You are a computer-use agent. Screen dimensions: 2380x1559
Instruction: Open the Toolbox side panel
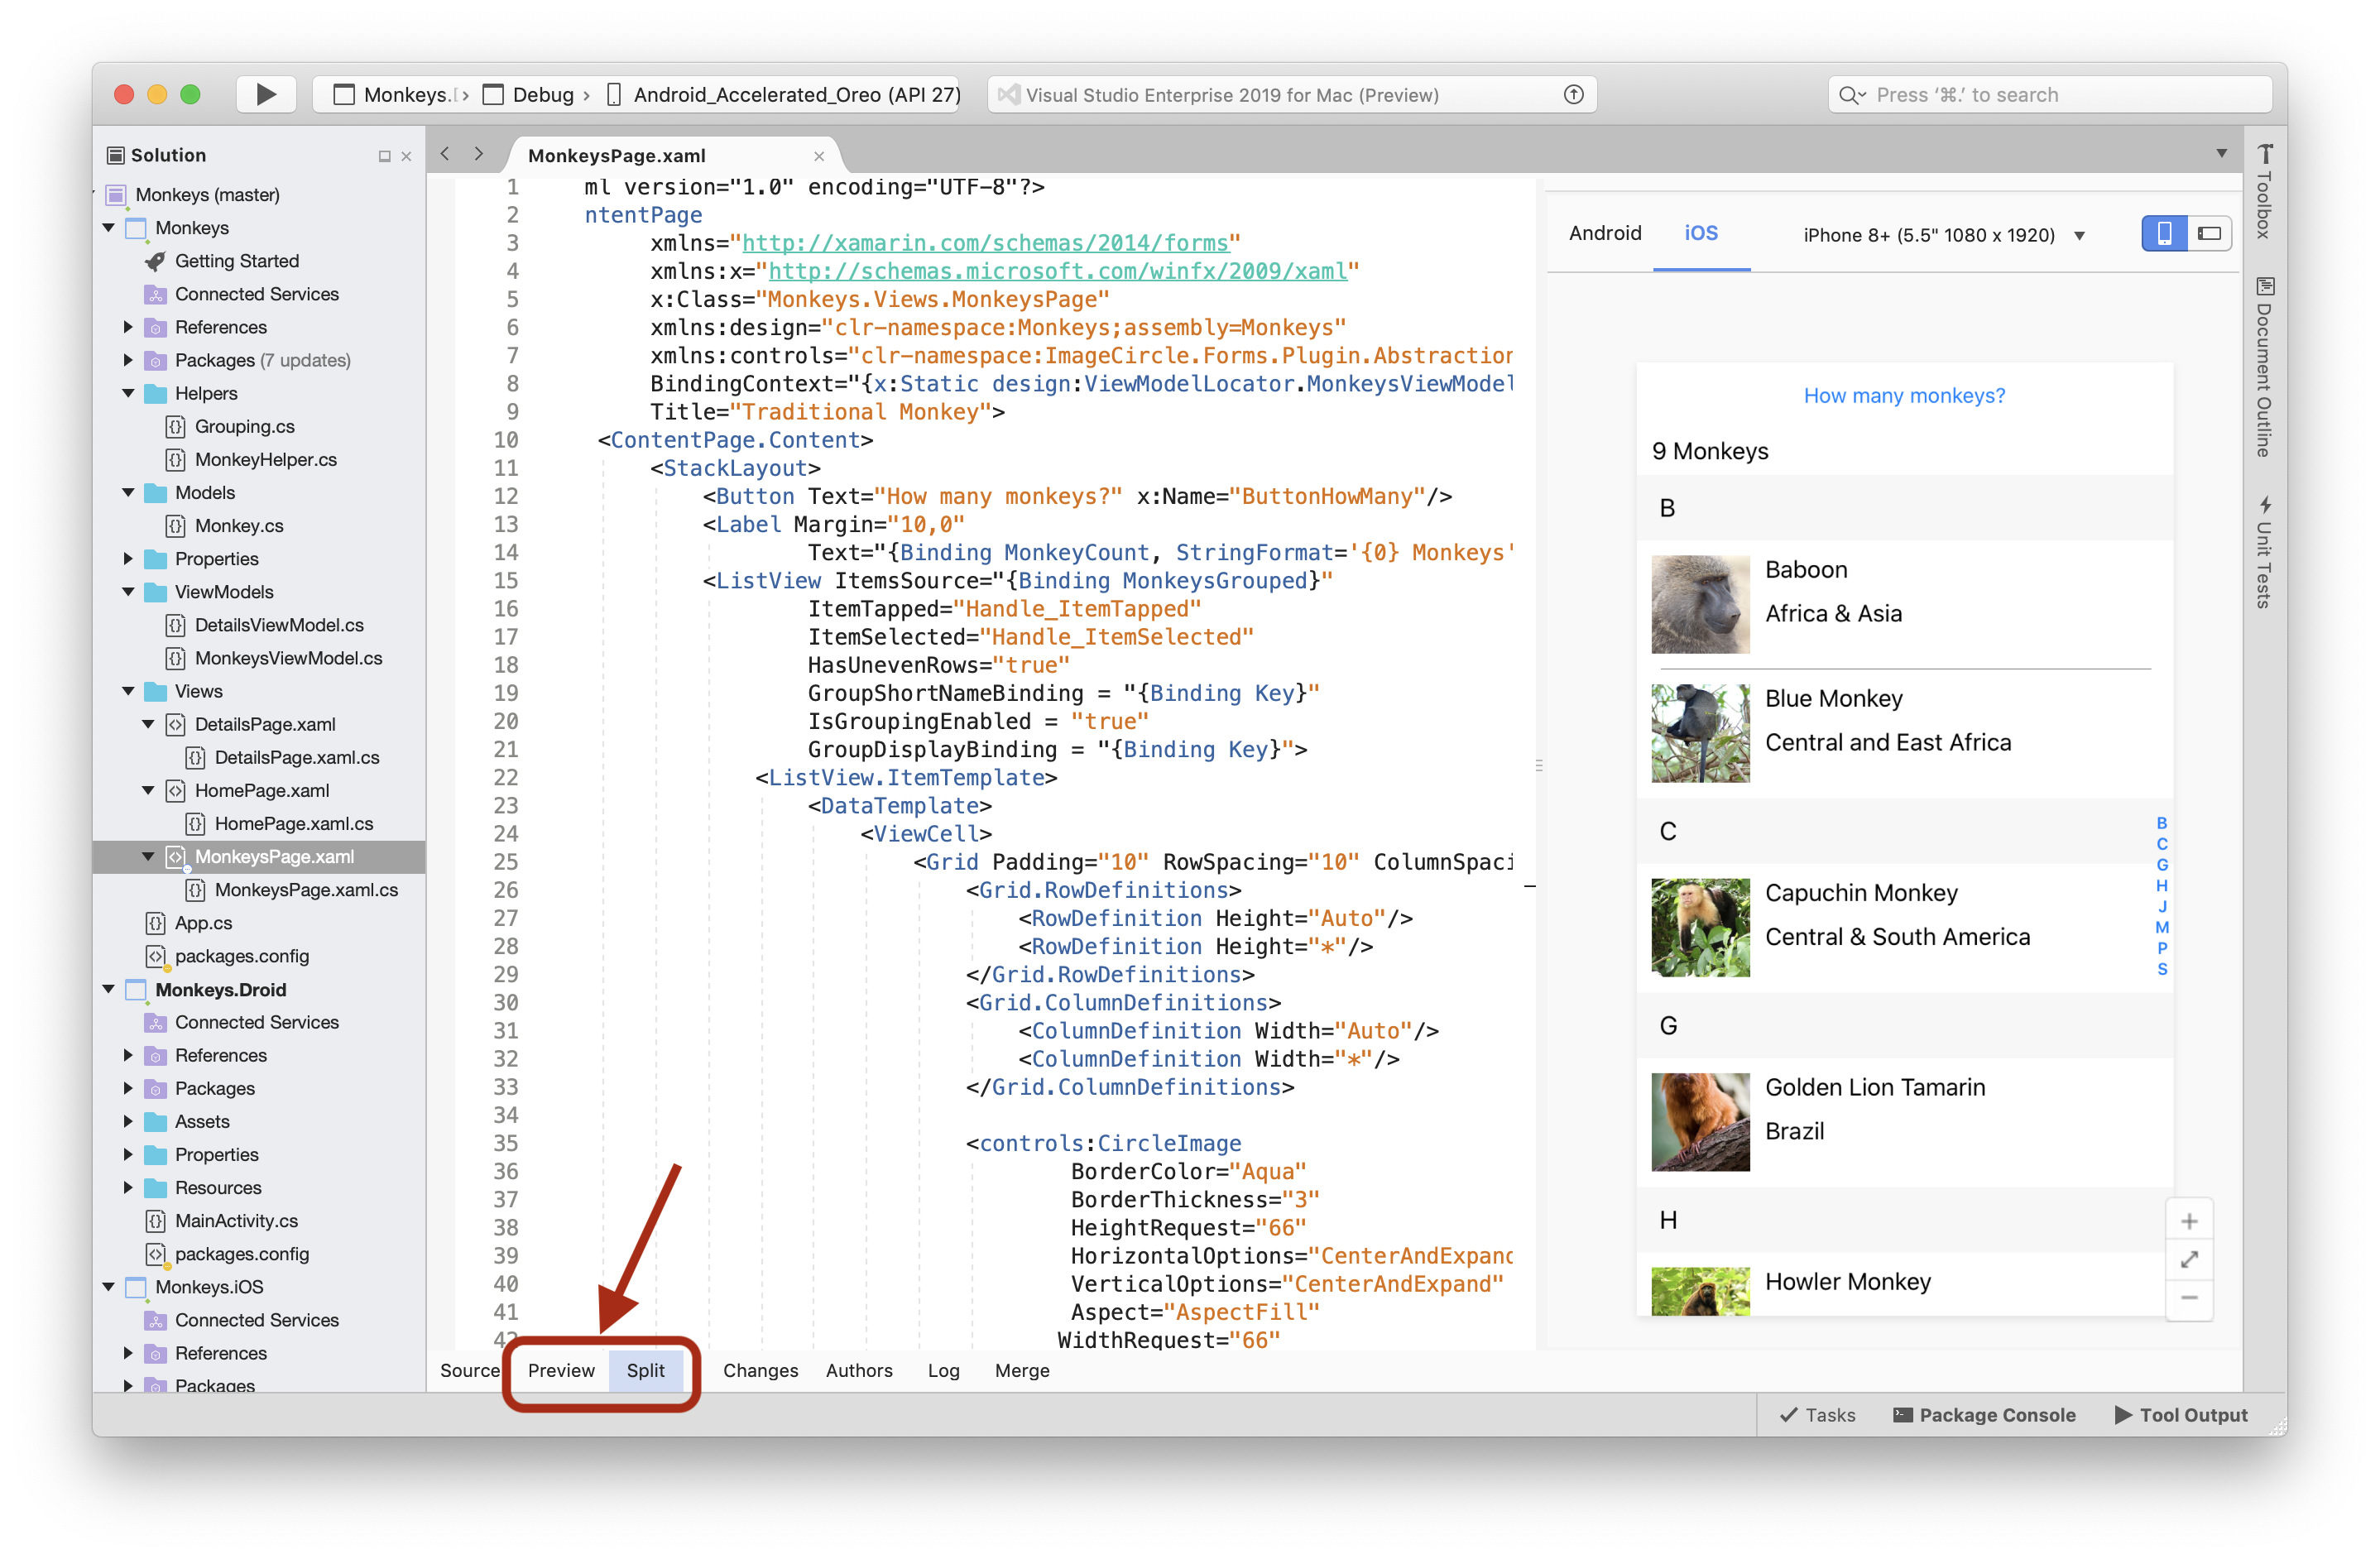2264,192
